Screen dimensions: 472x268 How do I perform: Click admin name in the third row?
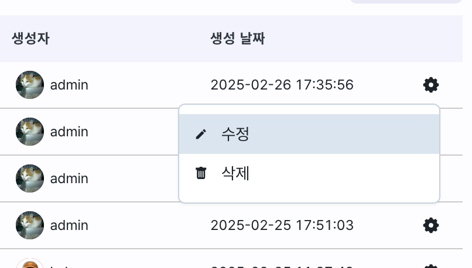point(69,178)
